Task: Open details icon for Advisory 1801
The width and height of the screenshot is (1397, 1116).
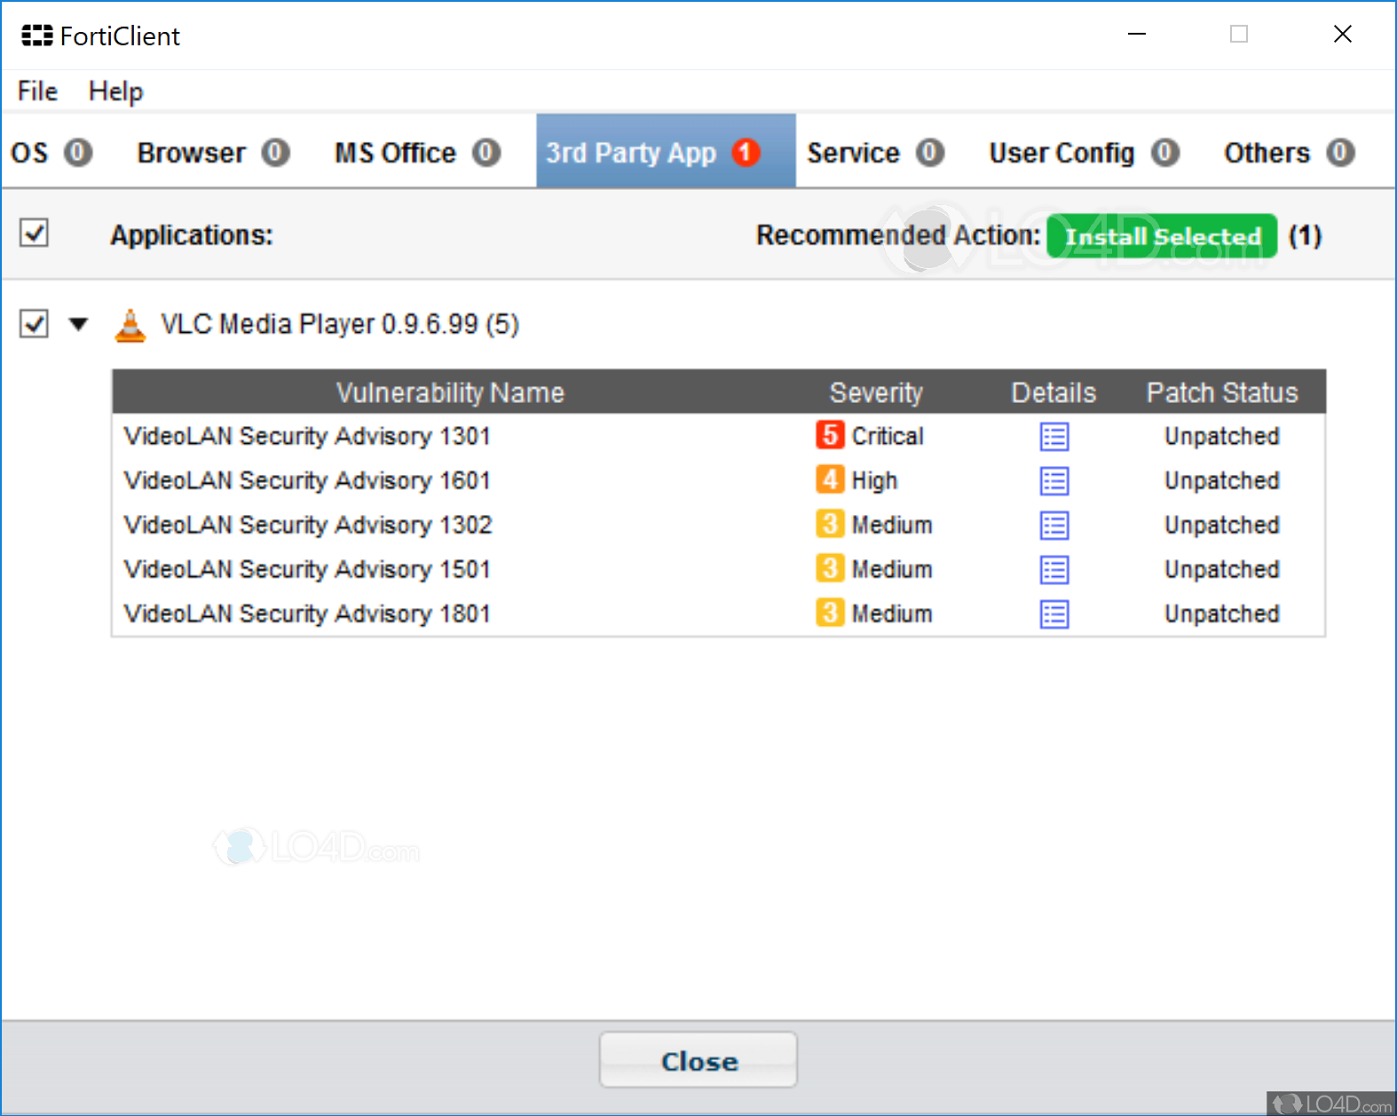Action: coord(1054,614)
